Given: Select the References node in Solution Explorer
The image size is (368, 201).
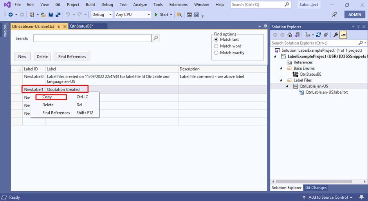Looking at the screenshot, I should tap(303, 62).
